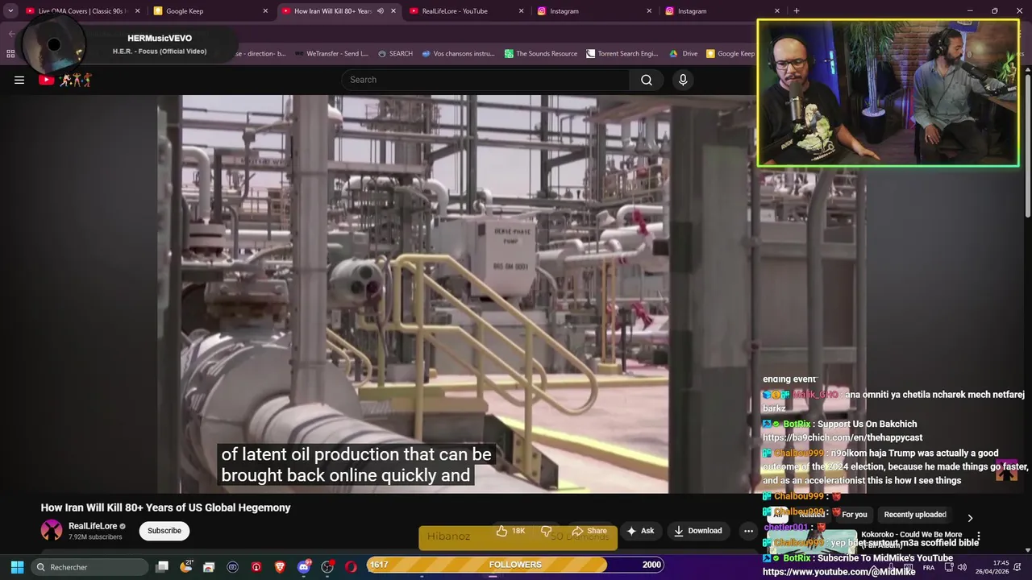This screenshot has width=1032, height=580.
Task: Expand the tab search dropdown arrow
Action: (10, 10)
